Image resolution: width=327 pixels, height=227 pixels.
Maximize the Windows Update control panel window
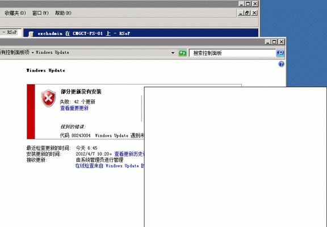click(274, 41)
